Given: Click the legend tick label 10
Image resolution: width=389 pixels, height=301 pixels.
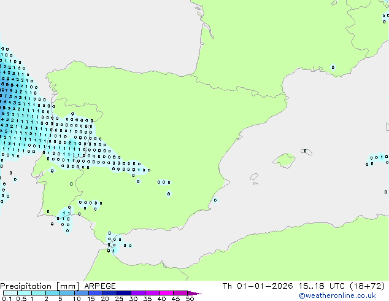Looking at the screenshot, I should pyautogui.click(x=77, y=299).
